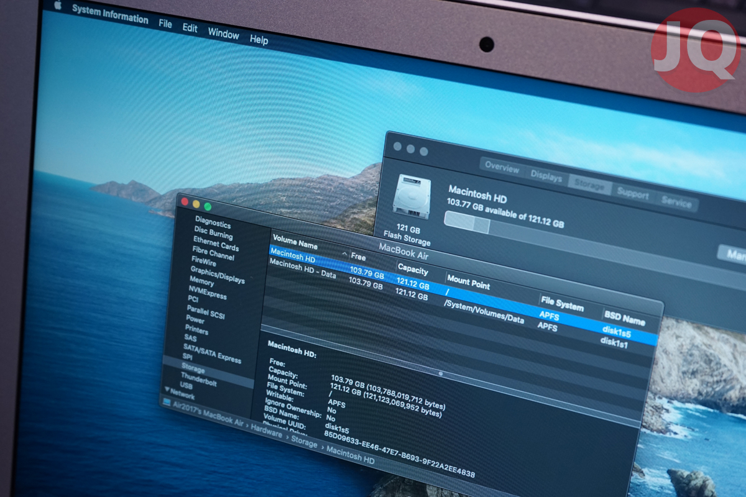Click the /System/Volumes/Data mount point cell
This screenshot has height=497, width=746.
[x=484, y=311]
